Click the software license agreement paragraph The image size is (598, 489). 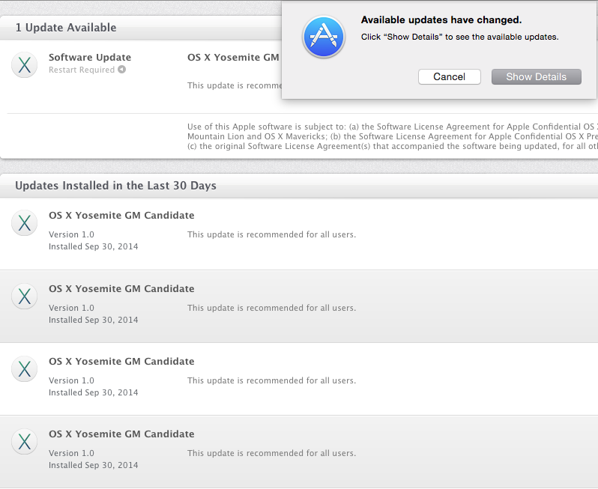(393, 136)
